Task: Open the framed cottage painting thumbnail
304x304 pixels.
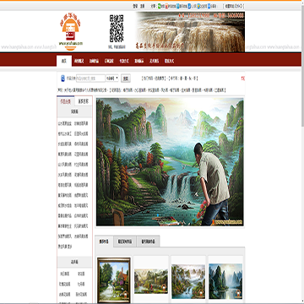Action: [x=114, y=280]
